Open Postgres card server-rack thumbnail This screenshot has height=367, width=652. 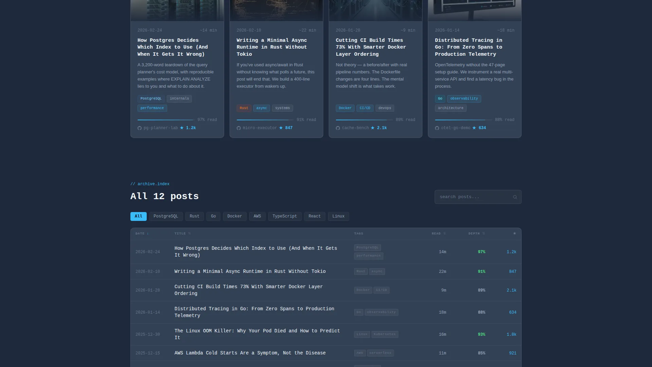pyautogui.click(x=177, y=10)
